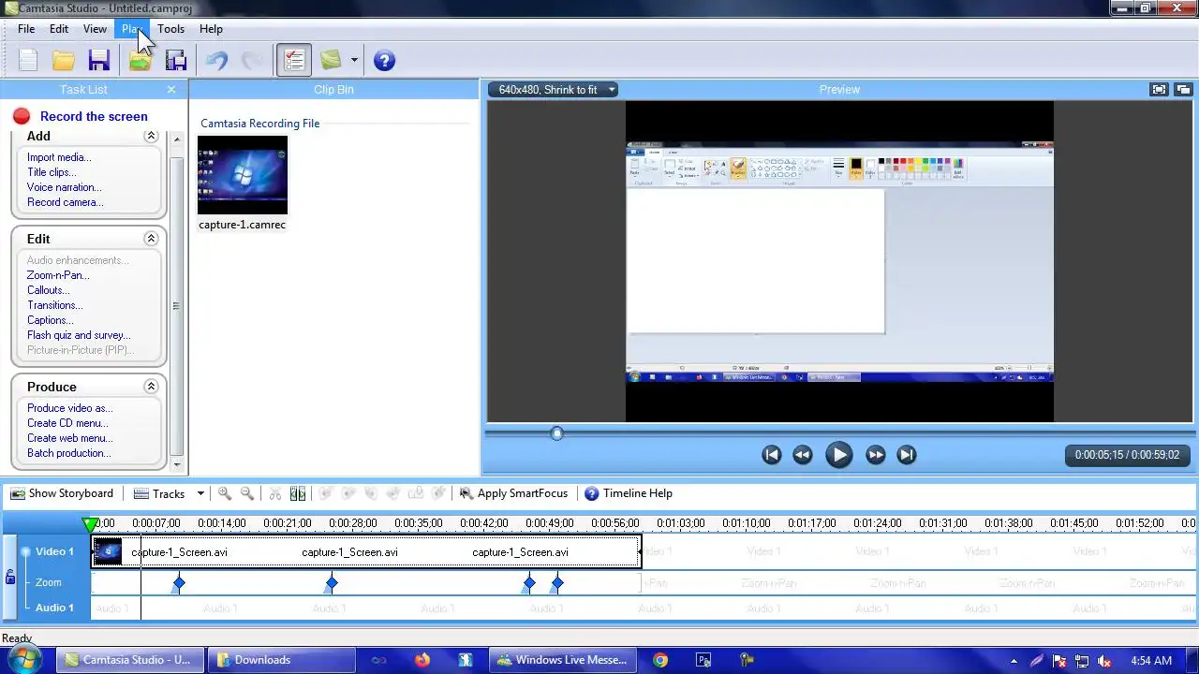Open Timeline Help
Screen dimensions: 1199x674
click(x=629, y=493)
